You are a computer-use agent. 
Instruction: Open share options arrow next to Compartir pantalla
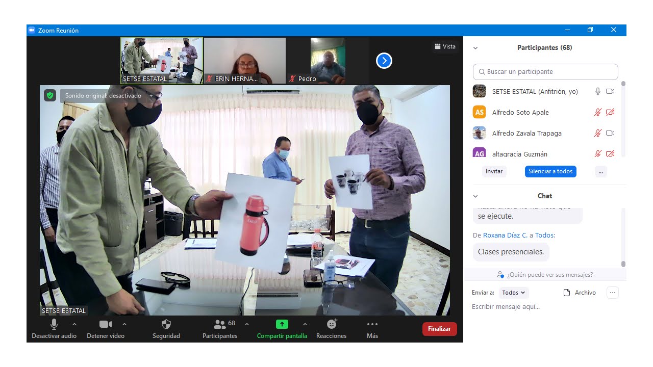pos(305,324)
